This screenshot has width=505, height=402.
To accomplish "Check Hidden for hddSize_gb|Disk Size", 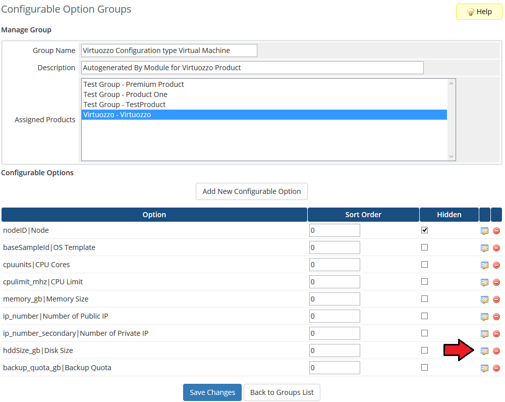I will 424,350.
